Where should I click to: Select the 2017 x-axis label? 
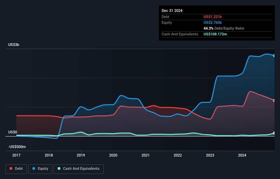click(x=16, y=155)
